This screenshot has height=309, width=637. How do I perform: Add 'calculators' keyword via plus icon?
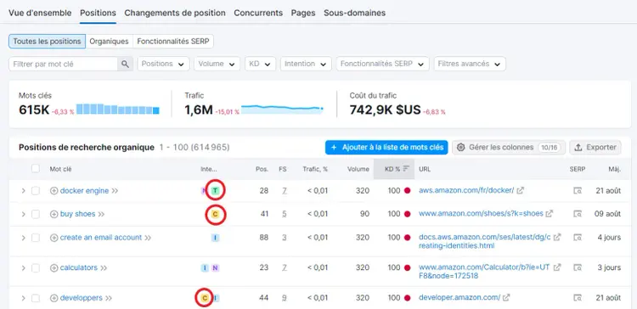[54, 268]
